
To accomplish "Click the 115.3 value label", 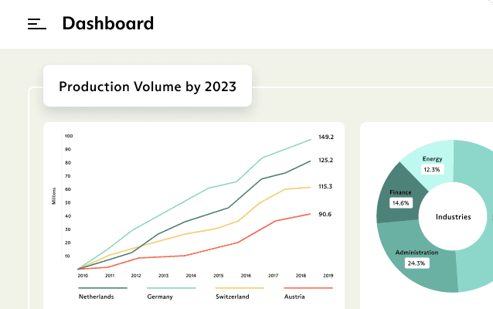I will pos(325,187).
